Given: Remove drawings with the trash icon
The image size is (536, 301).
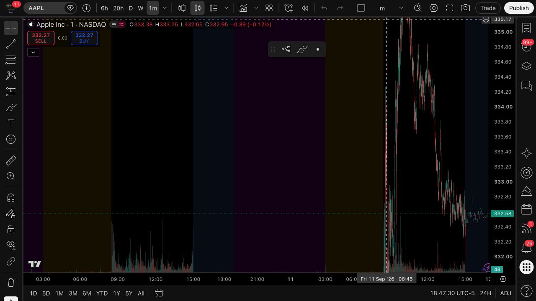Looking at the screenshot, I should click(11, 283).
